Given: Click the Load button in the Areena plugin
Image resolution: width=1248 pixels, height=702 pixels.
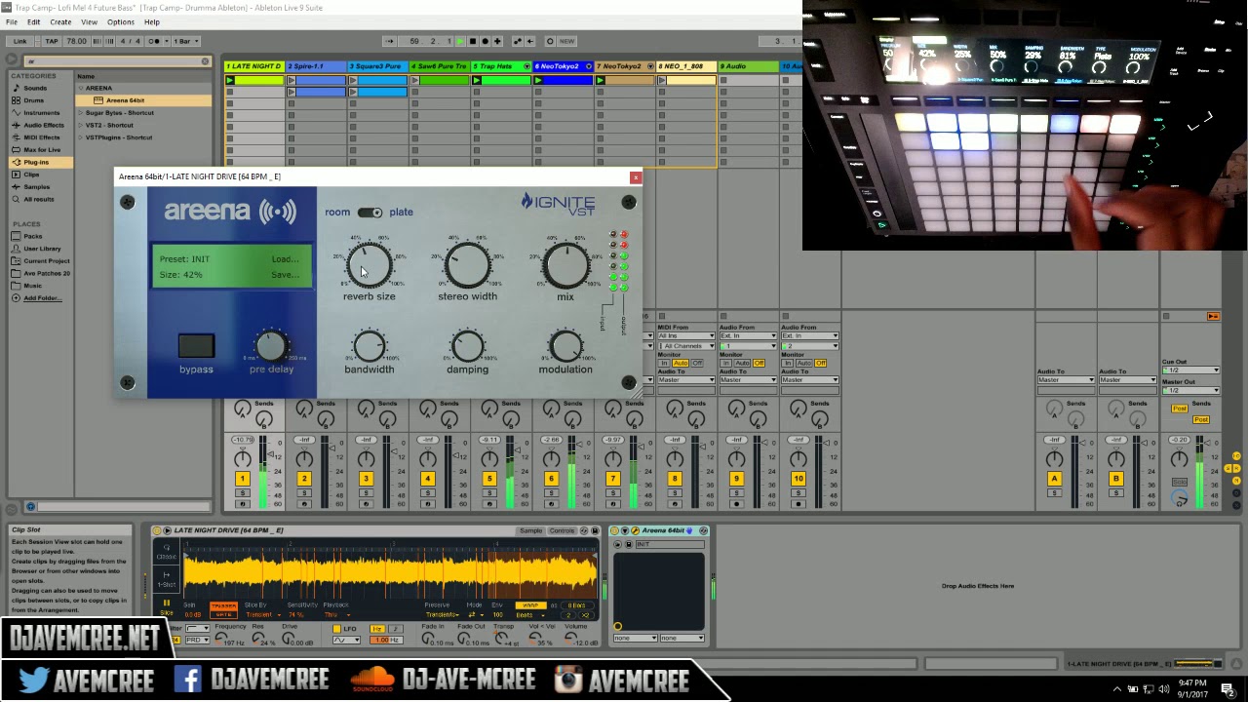Looking at the screenshot, I should coord(285,258).
